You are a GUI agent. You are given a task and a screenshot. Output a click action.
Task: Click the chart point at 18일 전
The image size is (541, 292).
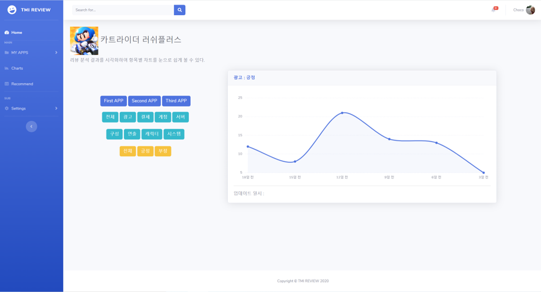[248, 147]
